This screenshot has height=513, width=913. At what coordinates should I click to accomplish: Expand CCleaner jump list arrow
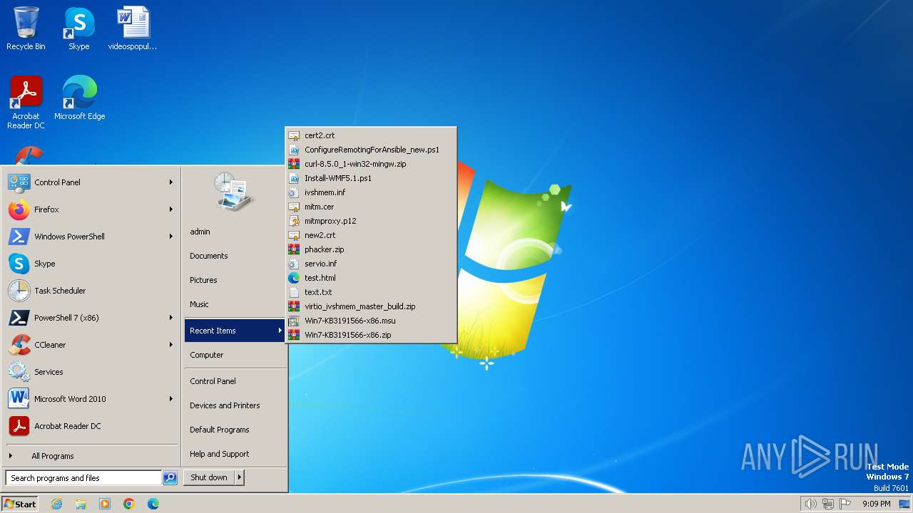click(x=171, y=345)
